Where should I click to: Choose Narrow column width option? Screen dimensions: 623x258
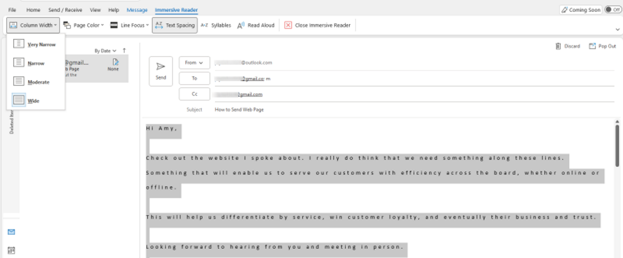coord(36,63)
